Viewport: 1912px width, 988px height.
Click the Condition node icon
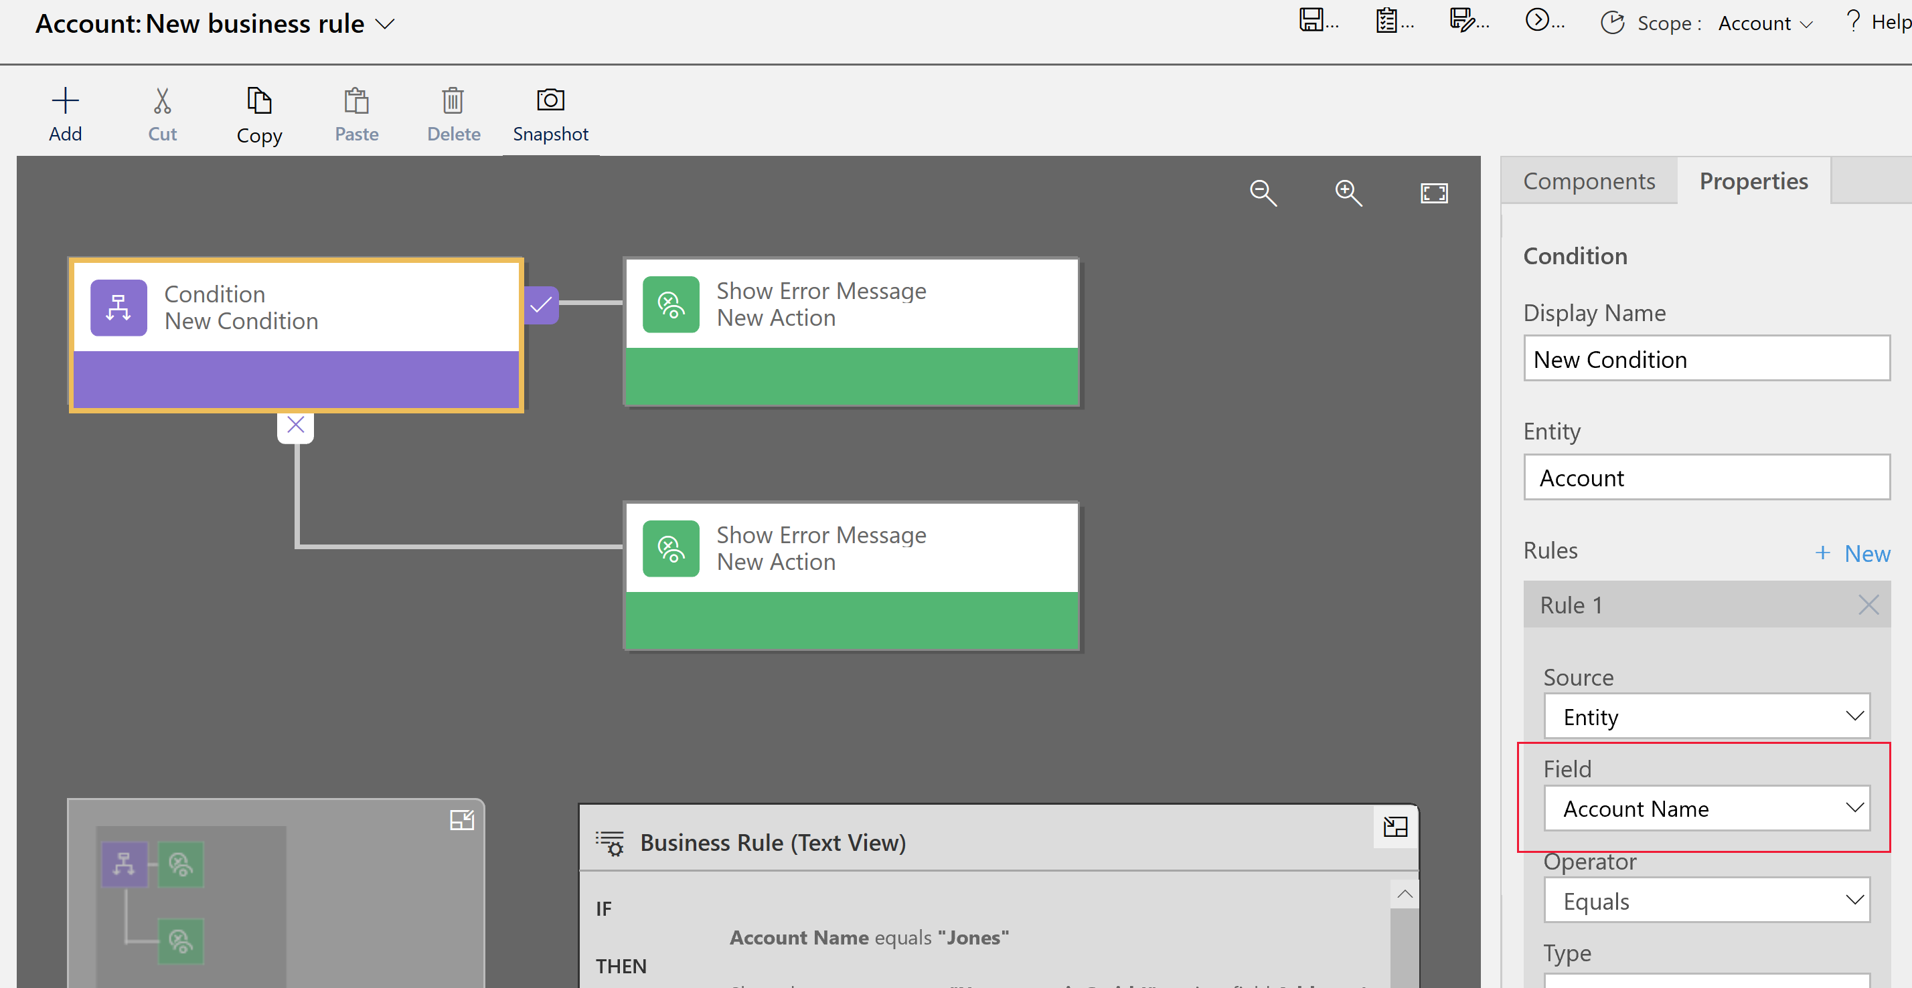(117, 306)
